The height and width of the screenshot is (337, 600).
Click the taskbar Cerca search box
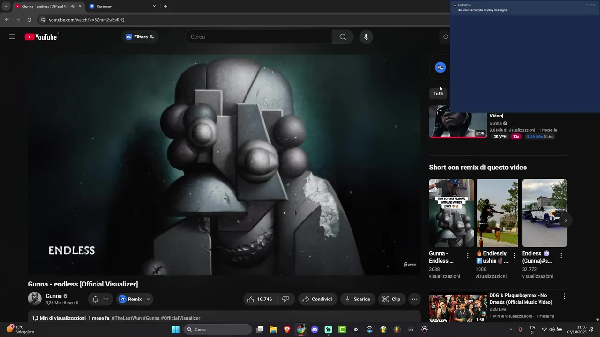[218, 330]
